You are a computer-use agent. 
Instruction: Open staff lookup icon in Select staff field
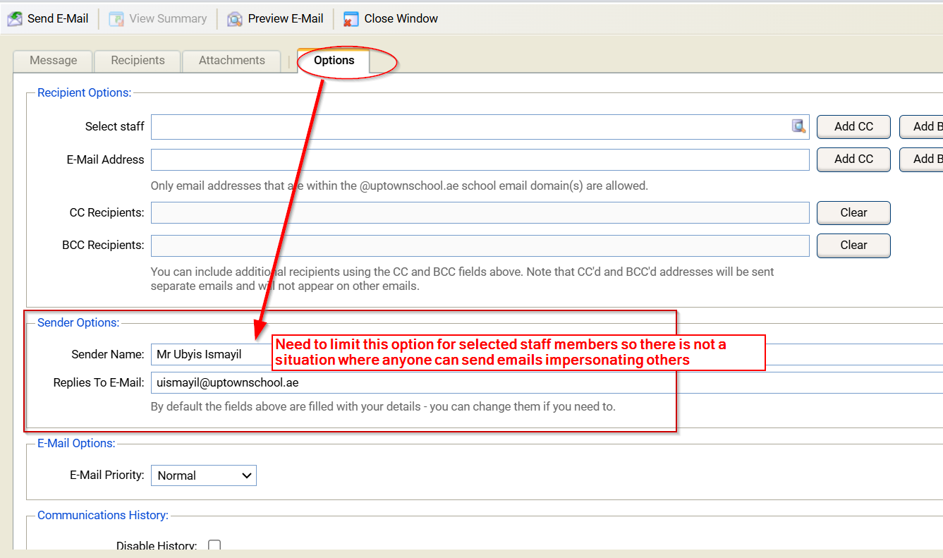coord(798,126)
